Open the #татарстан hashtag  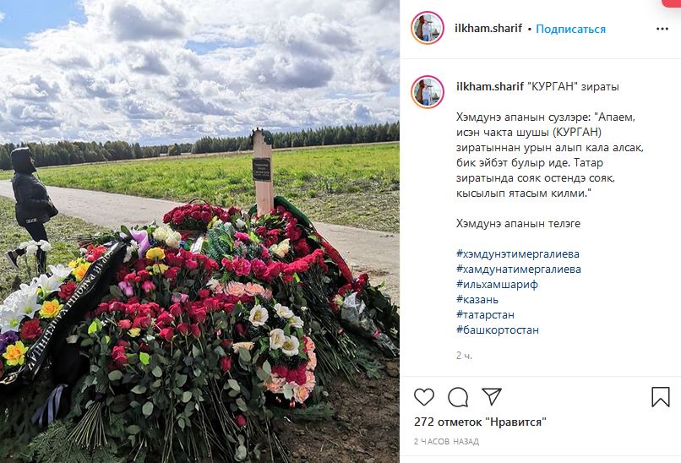[x=485, y=314]
